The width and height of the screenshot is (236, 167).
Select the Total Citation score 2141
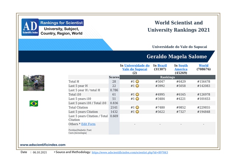114,107
